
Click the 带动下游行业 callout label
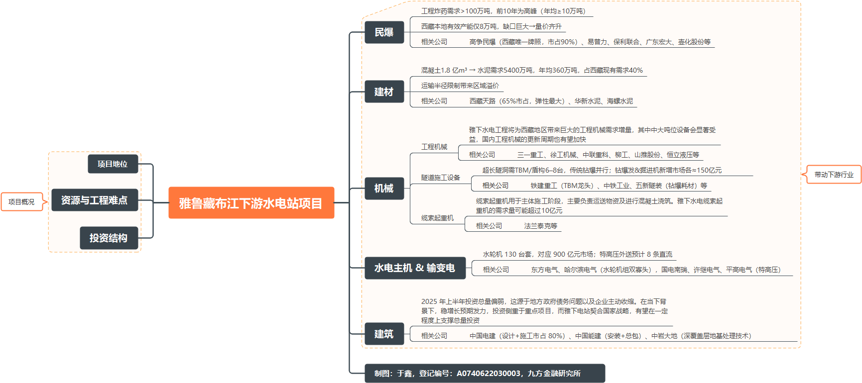click(x=834, y=175)
